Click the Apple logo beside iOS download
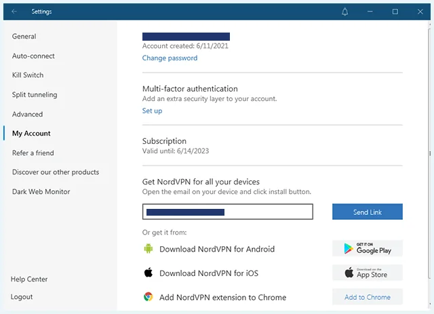Viewport: 434px width, 314px height. (149, 273)
